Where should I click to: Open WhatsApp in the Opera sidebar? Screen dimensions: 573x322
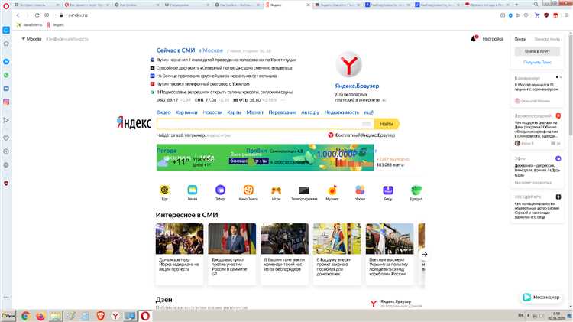point(6,75)
